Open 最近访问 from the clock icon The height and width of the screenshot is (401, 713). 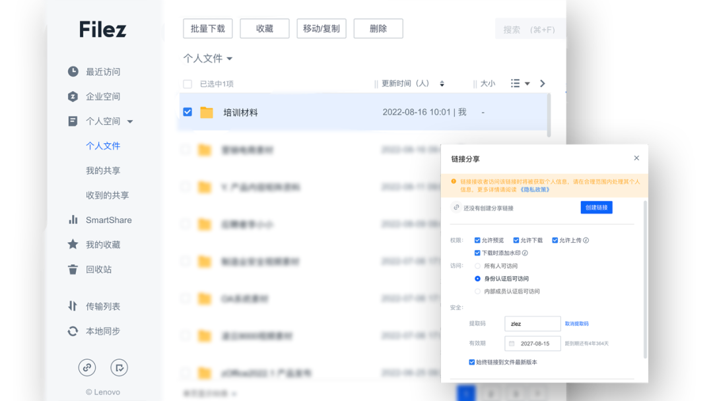pos(73,71)
